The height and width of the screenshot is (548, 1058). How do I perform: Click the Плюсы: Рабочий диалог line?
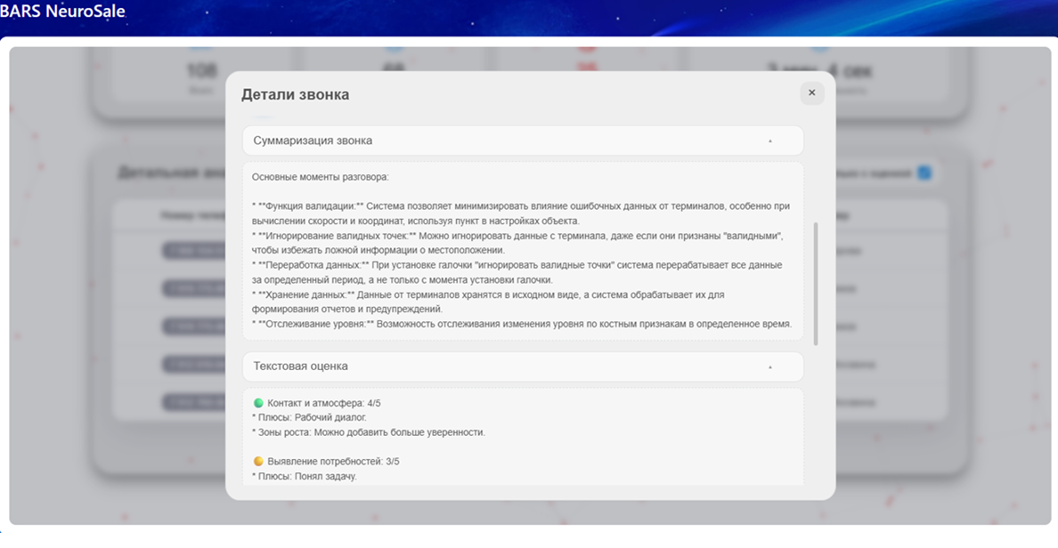pos(310,418)
